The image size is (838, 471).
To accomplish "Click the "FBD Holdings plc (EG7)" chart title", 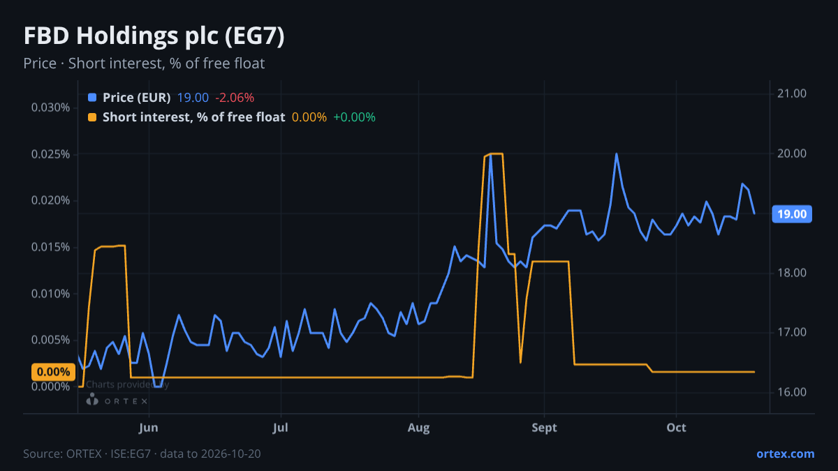I will [154, 36].
